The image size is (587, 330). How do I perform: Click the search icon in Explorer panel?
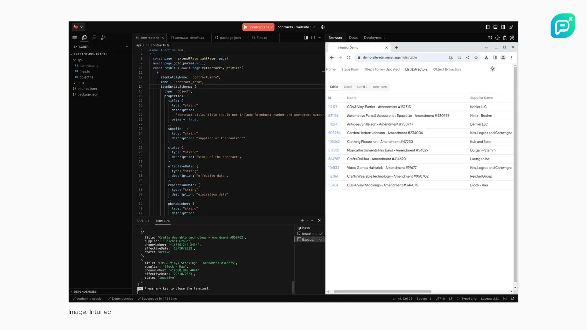pos(94,37)
